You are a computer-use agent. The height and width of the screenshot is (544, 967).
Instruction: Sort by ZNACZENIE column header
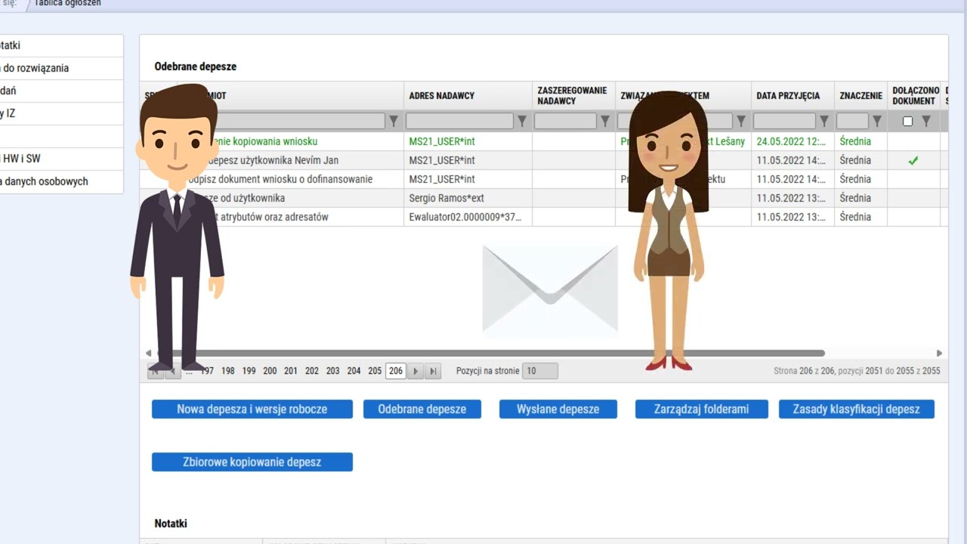tap(861, 96)
